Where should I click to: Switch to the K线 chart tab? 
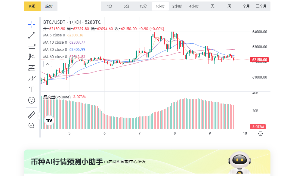coord(32,6)
